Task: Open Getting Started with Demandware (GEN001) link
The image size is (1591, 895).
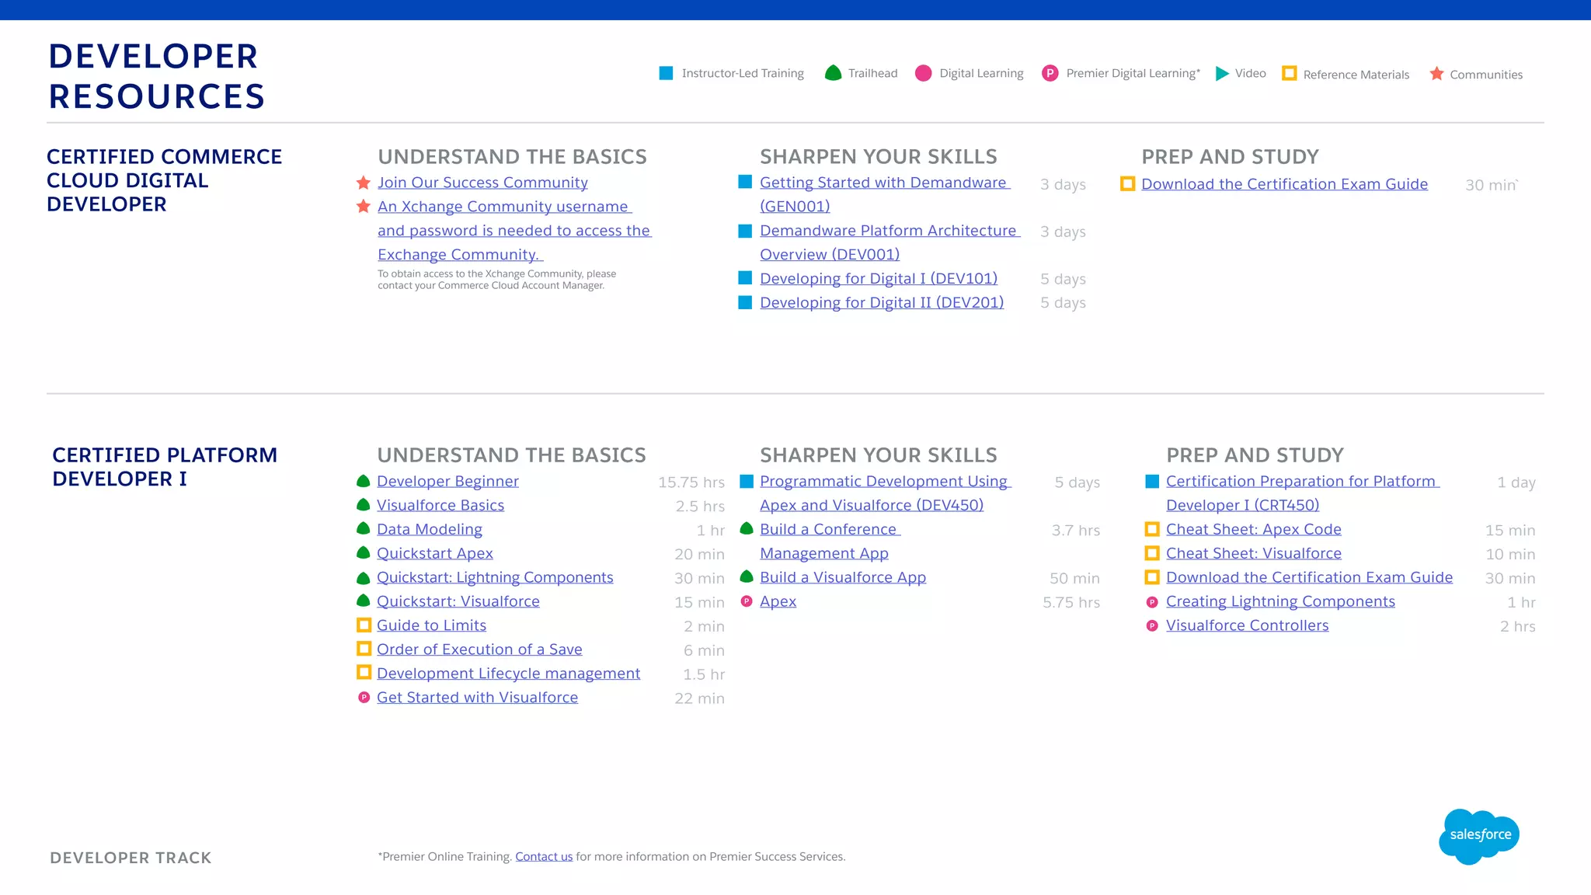Action: (x=884, y=194)
